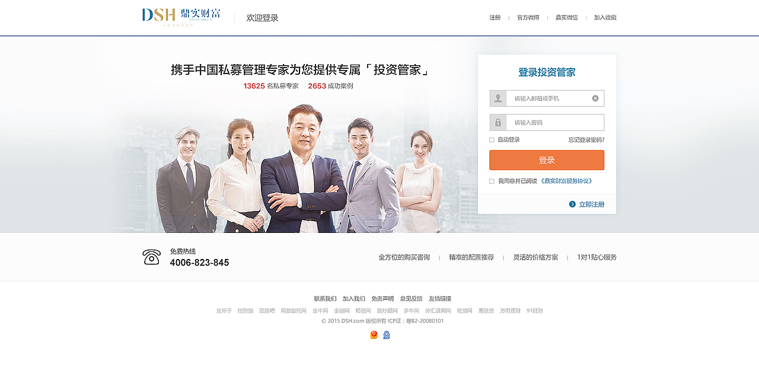Open the 联系我们 footer link
The image size is (759, 387).
[325, 299]
